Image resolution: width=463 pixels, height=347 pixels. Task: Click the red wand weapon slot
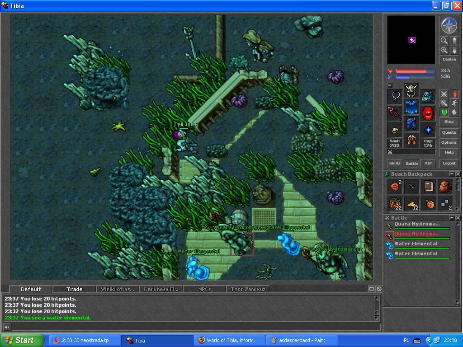[x=395, y=113]
